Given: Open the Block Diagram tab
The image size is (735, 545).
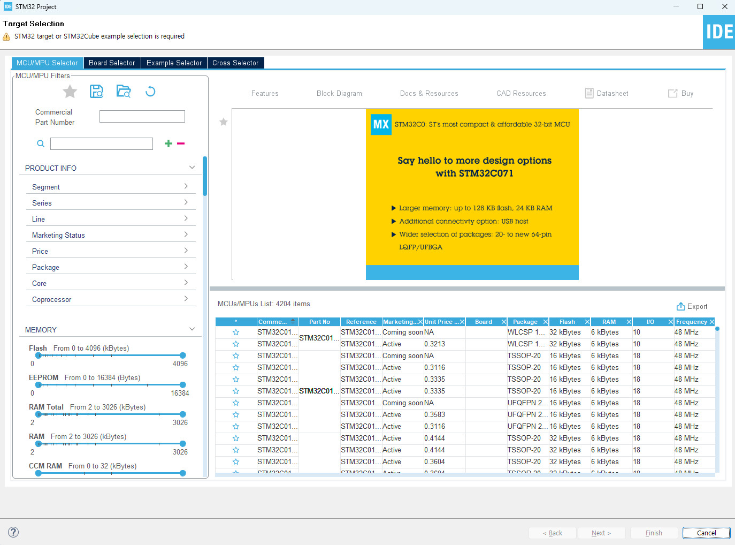Looking at the screenshot, I should (339, 93).
